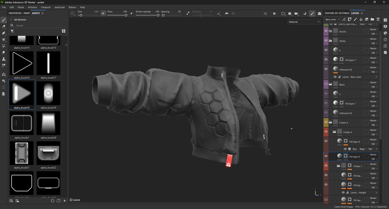Click the hide selection overlay icon

click(265, 14)
